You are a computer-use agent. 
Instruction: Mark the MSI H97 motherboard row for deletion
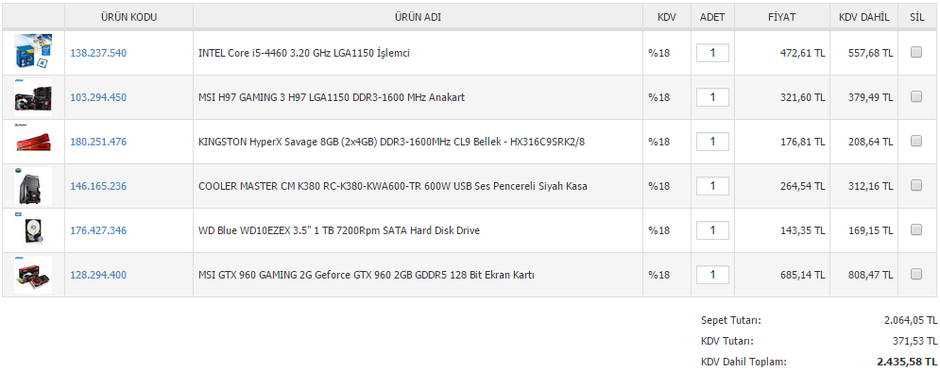click(x=916, y=96)
